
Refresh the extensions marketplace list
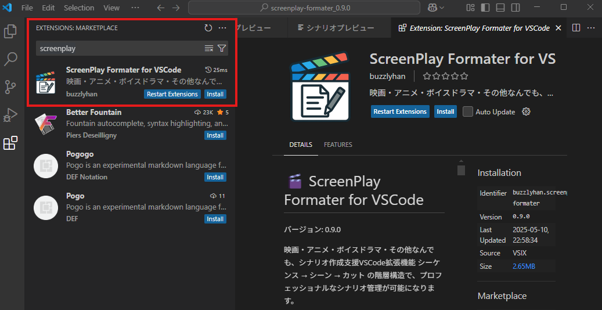(208, 28)
